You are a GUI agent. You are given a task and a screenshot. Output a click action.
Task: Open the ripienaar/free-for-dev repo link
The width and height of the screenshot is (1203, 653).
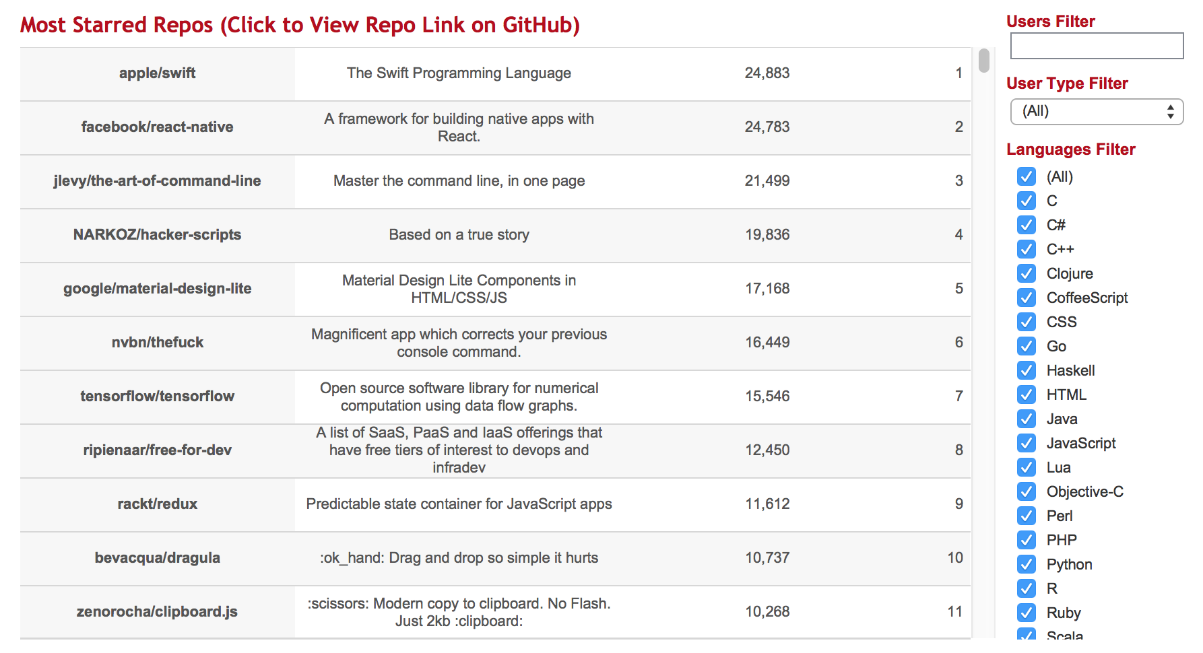click(x=158, y=450)
